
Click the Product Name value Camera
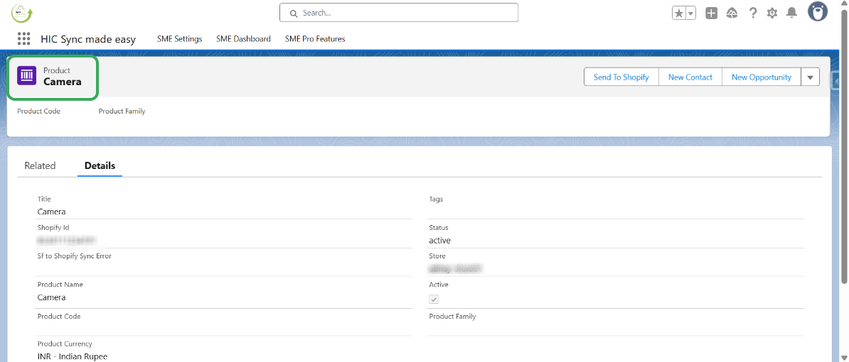[x=51, y=297]
